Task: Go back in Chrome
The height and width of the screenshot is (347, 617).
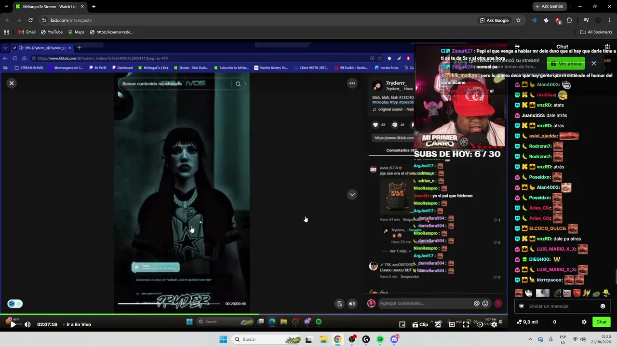Action: pyautogui.click(x=7, y=20)
